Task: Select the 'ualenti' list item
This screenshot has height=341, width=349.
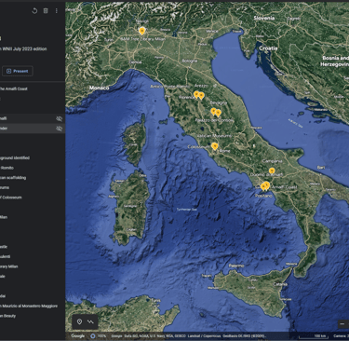Action: click(6, 256)
